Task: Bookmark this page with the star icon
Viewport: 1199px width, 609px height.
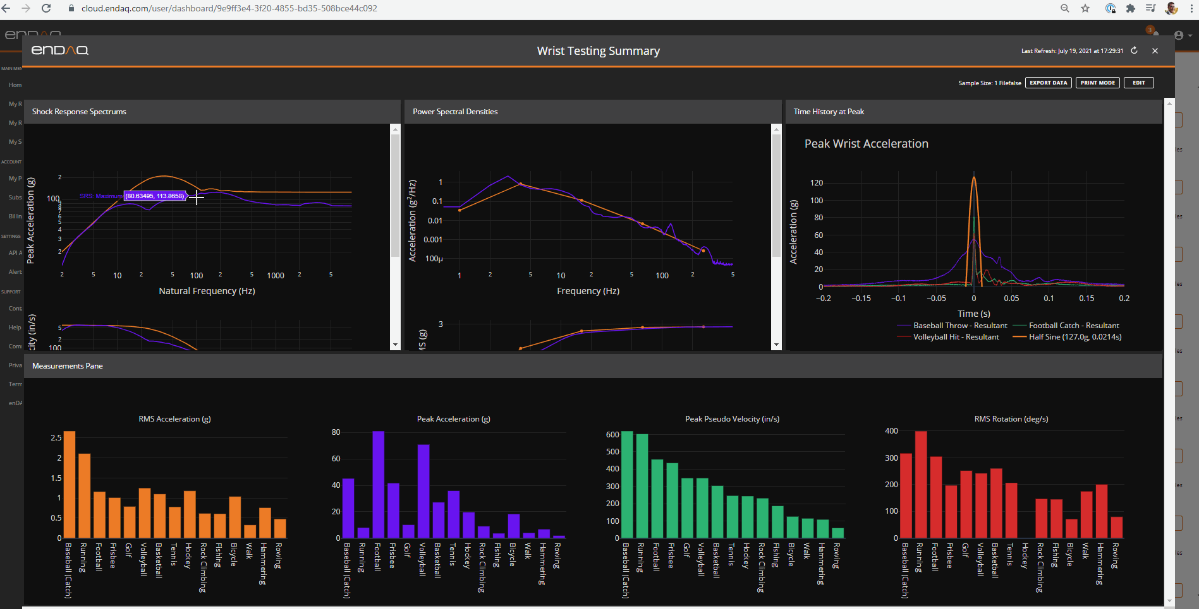Action: [1085, 8]
